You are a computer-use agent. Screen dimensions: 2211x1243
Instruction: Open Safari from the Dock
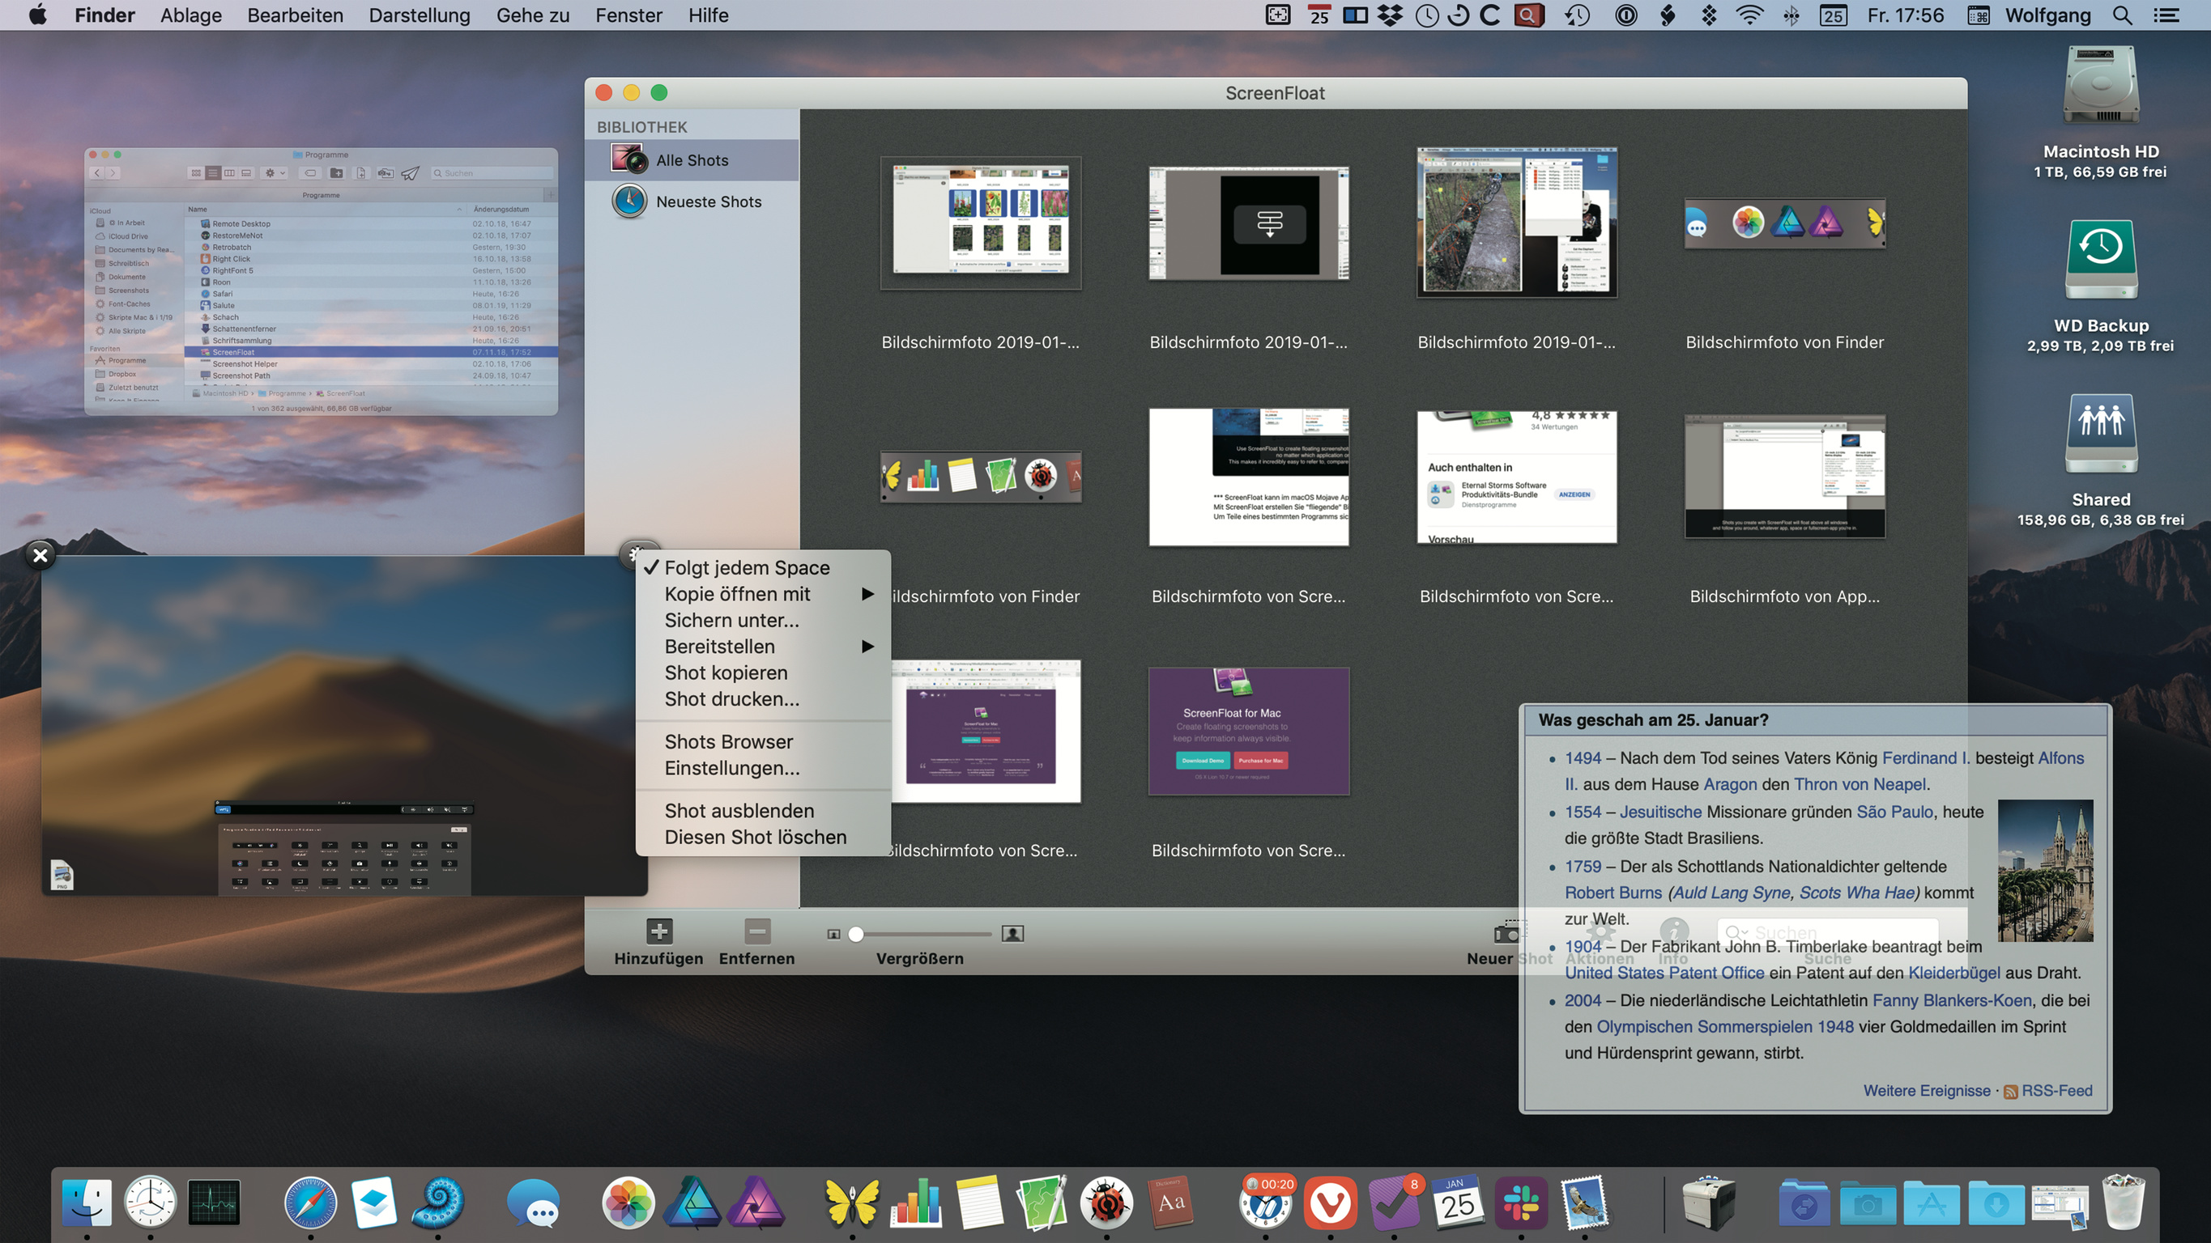(310, 1203)
